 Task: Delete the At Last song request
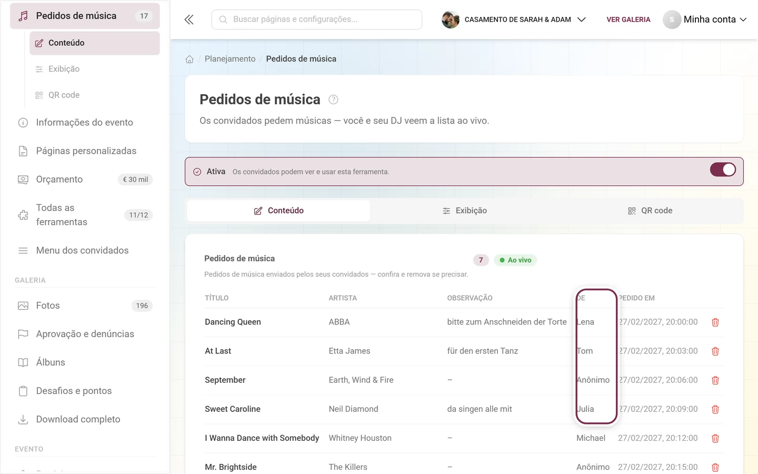pyautogui.click(x=715, y=351)
